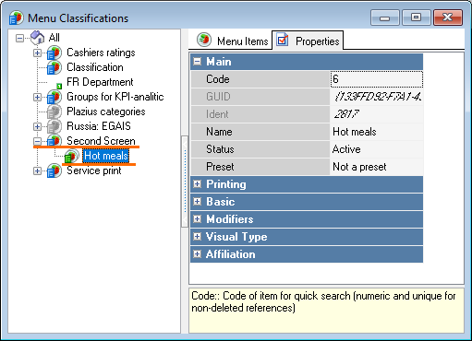Minimize the Menu Classifications window

(x=385, y=18)
